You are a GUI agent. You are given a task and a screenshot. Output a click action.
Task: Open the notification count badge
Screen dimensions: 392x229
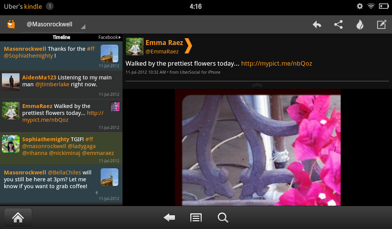coord(49,6)
